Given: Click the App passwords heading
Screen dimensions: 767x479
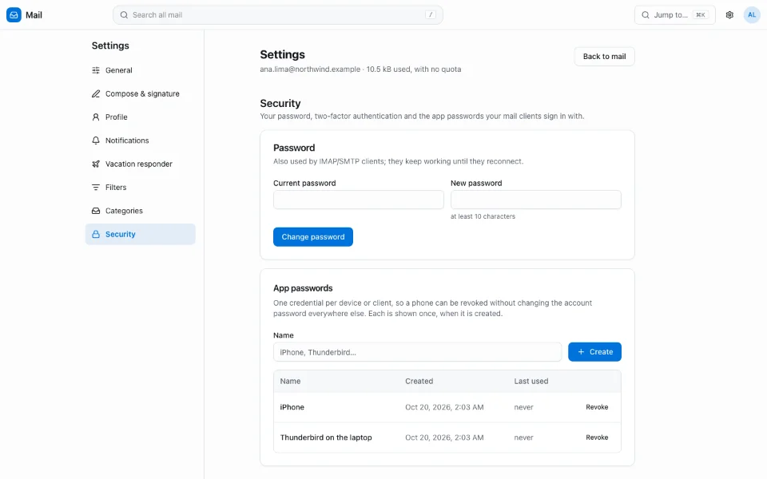Looking at the screenshot, I should click(x=303, y=288).
